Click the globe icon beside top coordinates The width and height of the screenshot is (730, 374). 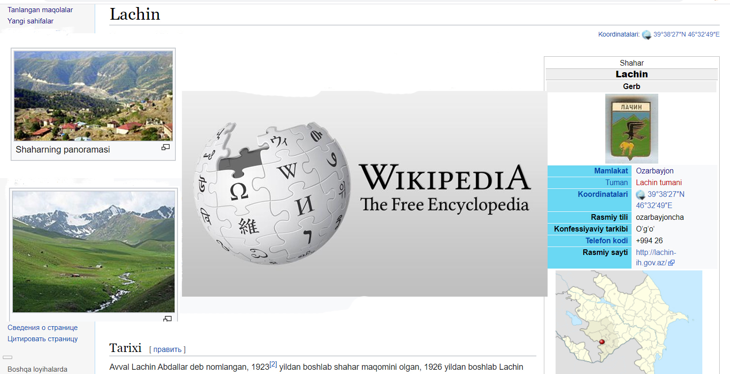pos(647,35)
